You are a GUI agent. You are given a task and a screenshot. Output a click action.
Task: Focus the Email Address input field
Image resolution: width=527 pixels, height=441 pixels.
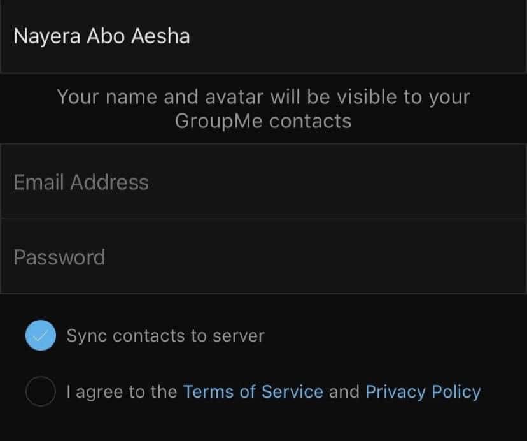coord(263,182)
